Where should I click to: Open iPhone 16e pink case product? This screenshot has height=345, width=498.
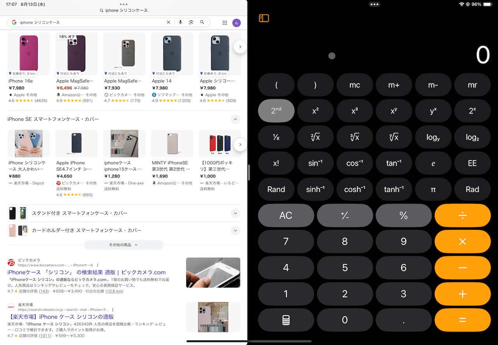coord(28,67)
